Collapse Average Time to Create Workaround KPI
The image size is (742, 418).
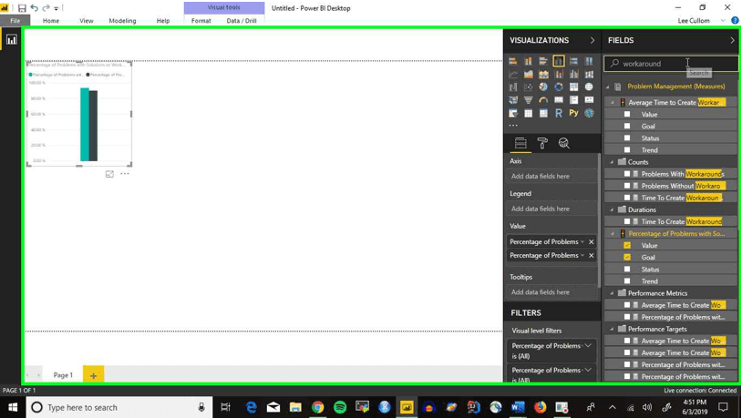(x=612, y=103)
